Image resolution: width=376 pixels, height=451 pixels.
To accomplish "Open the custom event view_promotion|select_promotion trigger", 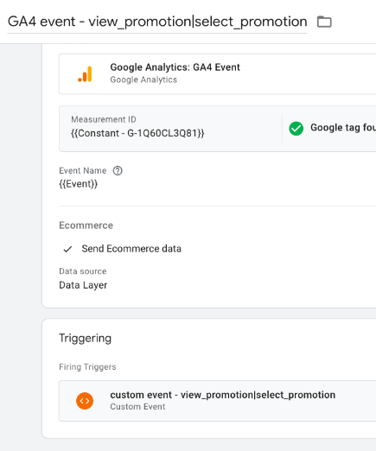I will [x=217, y=401].
